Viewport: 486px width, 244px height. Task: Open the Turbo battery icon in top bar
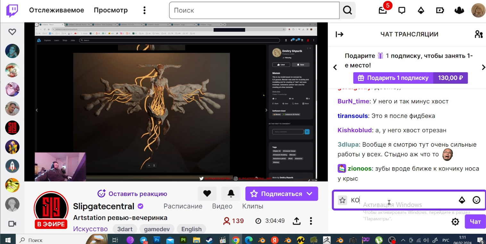(x=440, y=10)
